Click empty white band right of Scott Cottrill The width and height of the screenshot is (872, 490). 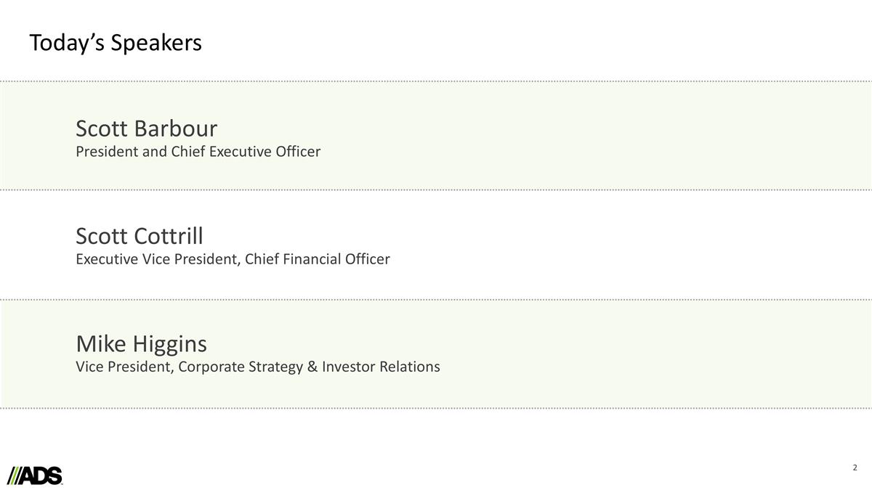point(581,245)
